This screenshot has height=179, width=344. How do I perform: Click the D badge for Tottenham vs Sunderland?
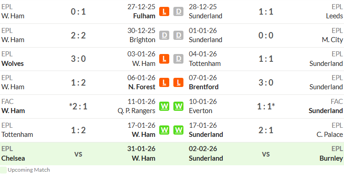coord(178,59)
